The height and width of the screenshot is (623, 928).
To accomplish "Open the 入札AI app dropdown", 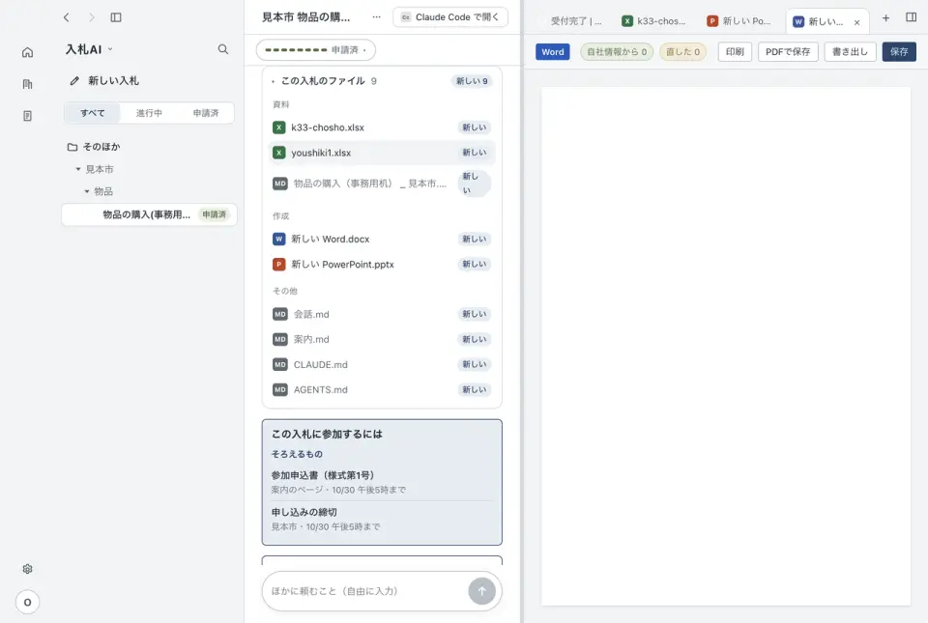I will pyautogui.click(x=89, y=49).
